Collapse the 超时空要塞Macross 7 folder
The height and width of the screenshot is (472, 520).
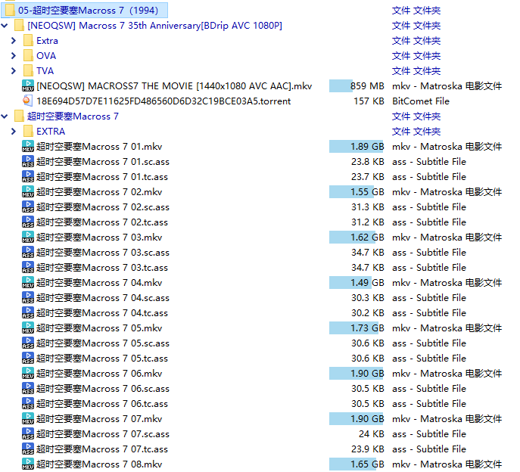click(x=5, y=116)
